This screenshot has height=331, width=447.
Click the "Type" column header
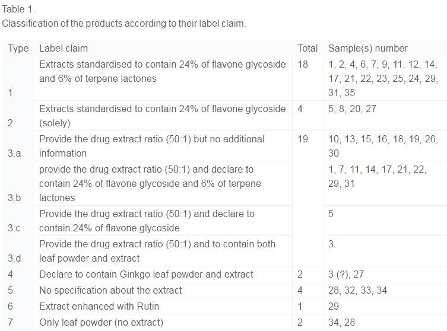click(x=18, y=49)
